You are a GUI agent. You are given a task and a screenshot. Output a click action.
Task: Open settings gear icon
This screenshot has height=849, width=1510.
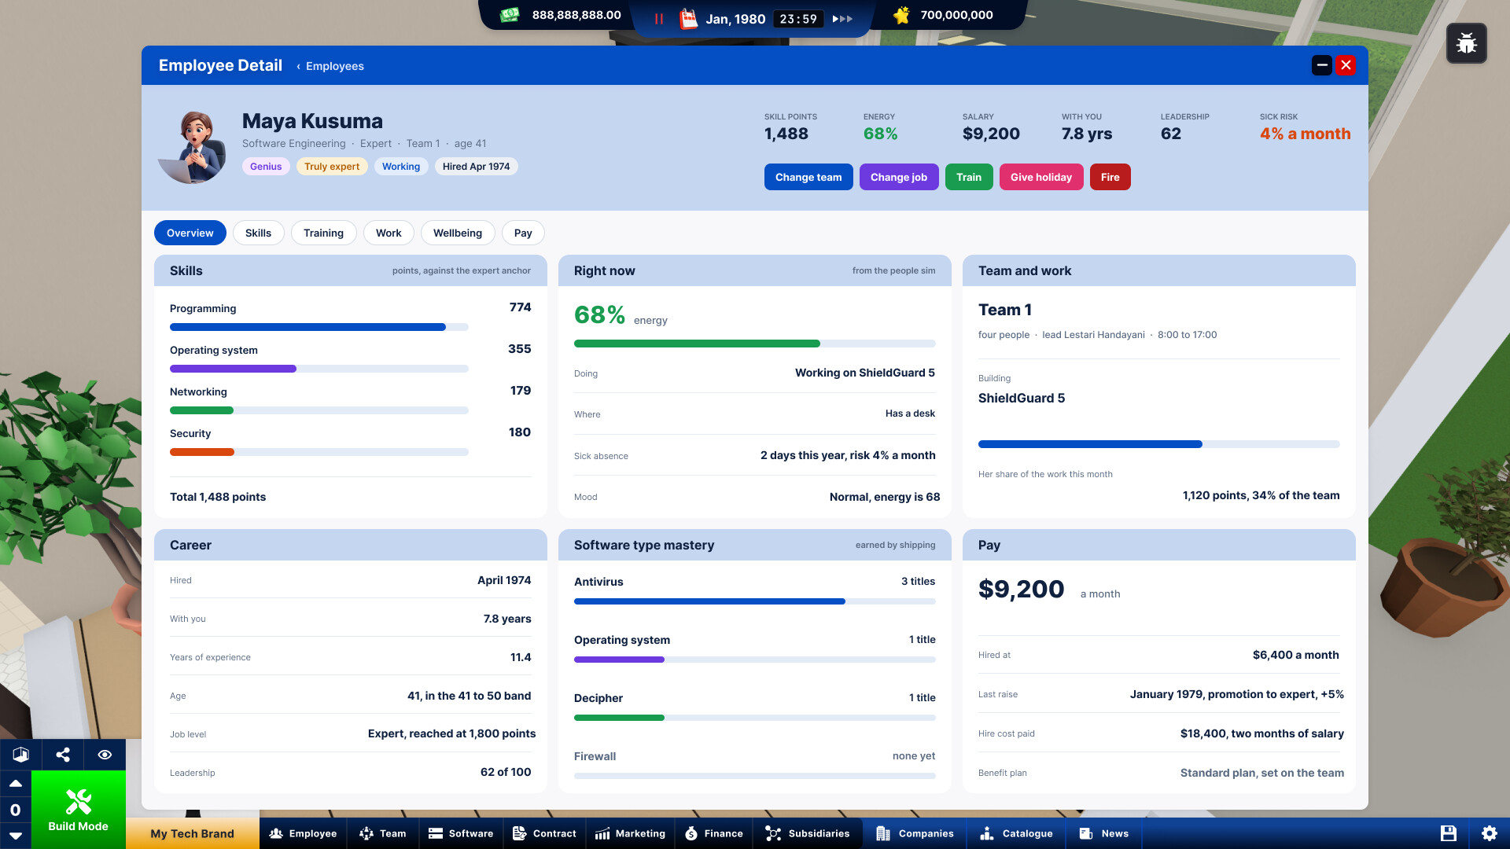[1490, 833]
